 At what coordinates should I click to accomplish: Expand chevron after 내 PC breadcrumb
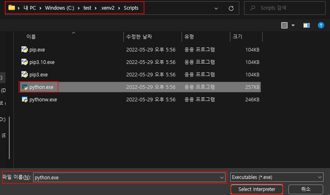40,8
